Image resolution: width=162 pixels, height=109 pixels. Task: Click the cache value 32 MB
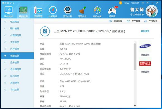63,101
